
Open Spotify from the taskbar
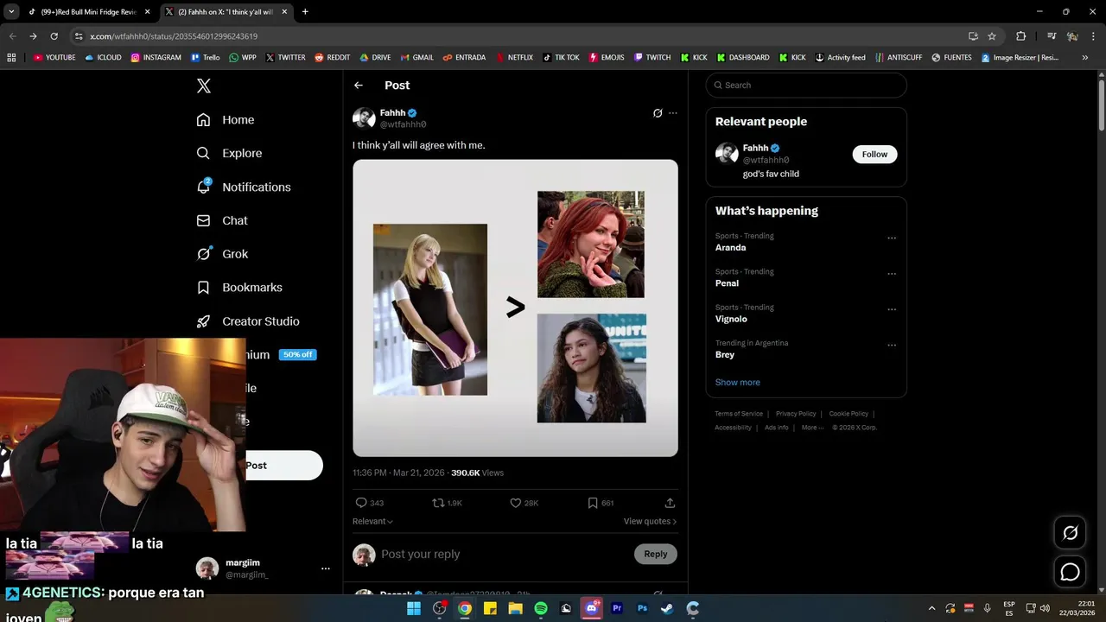[541, 608]
